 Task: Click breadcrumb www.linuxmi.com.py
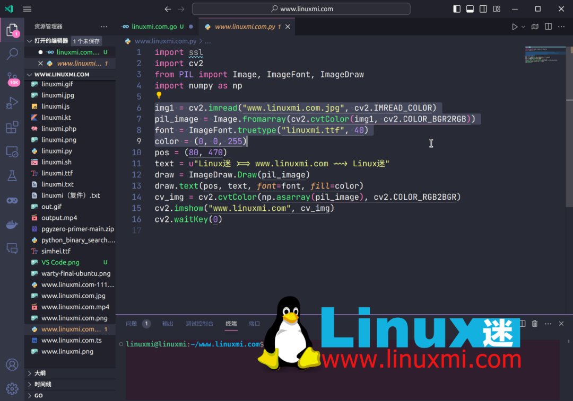tap(166, 41)
